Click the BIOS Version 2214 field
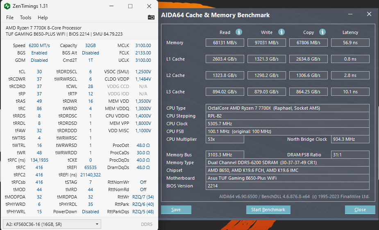379x230 pixels. (287, 186)
